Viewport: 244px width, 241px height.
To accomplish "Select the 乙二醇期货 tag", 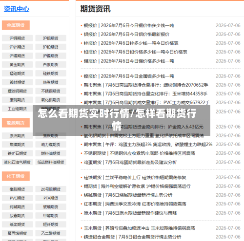I will coord(51,233).
